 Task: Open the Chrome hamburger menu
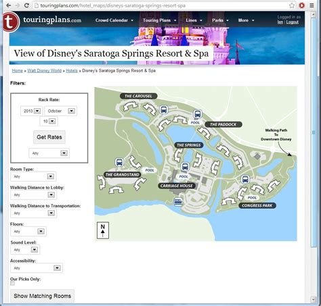[312, 5]
